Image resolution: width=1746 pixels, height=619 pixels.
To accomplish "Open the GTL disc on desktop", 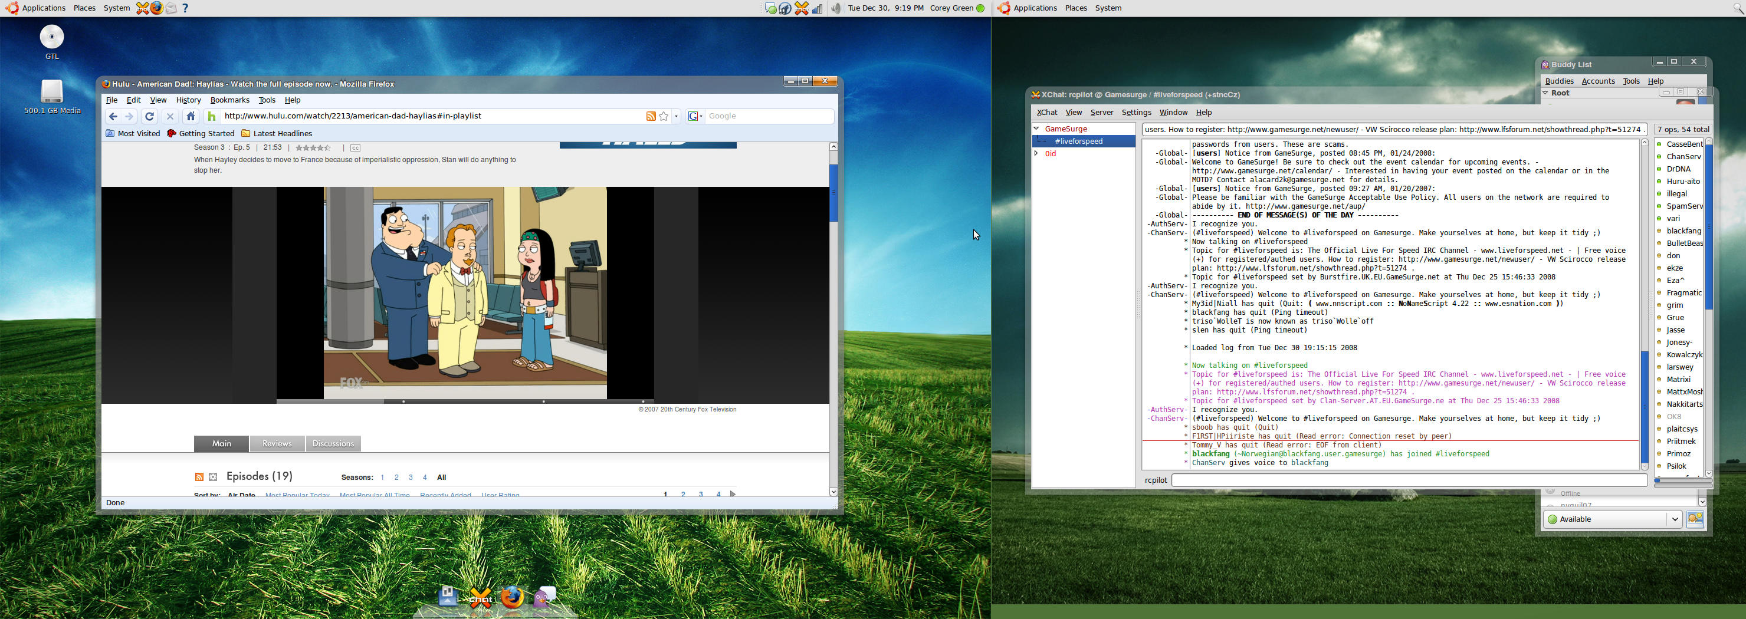I will [52, 38].
